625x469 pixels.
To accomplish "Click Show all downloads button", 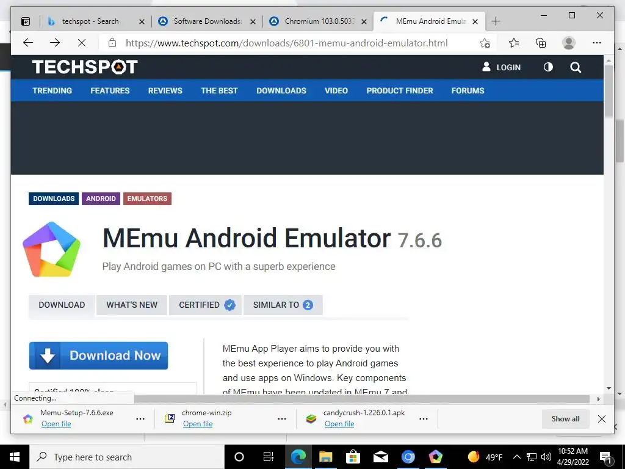I will [566, 419].
